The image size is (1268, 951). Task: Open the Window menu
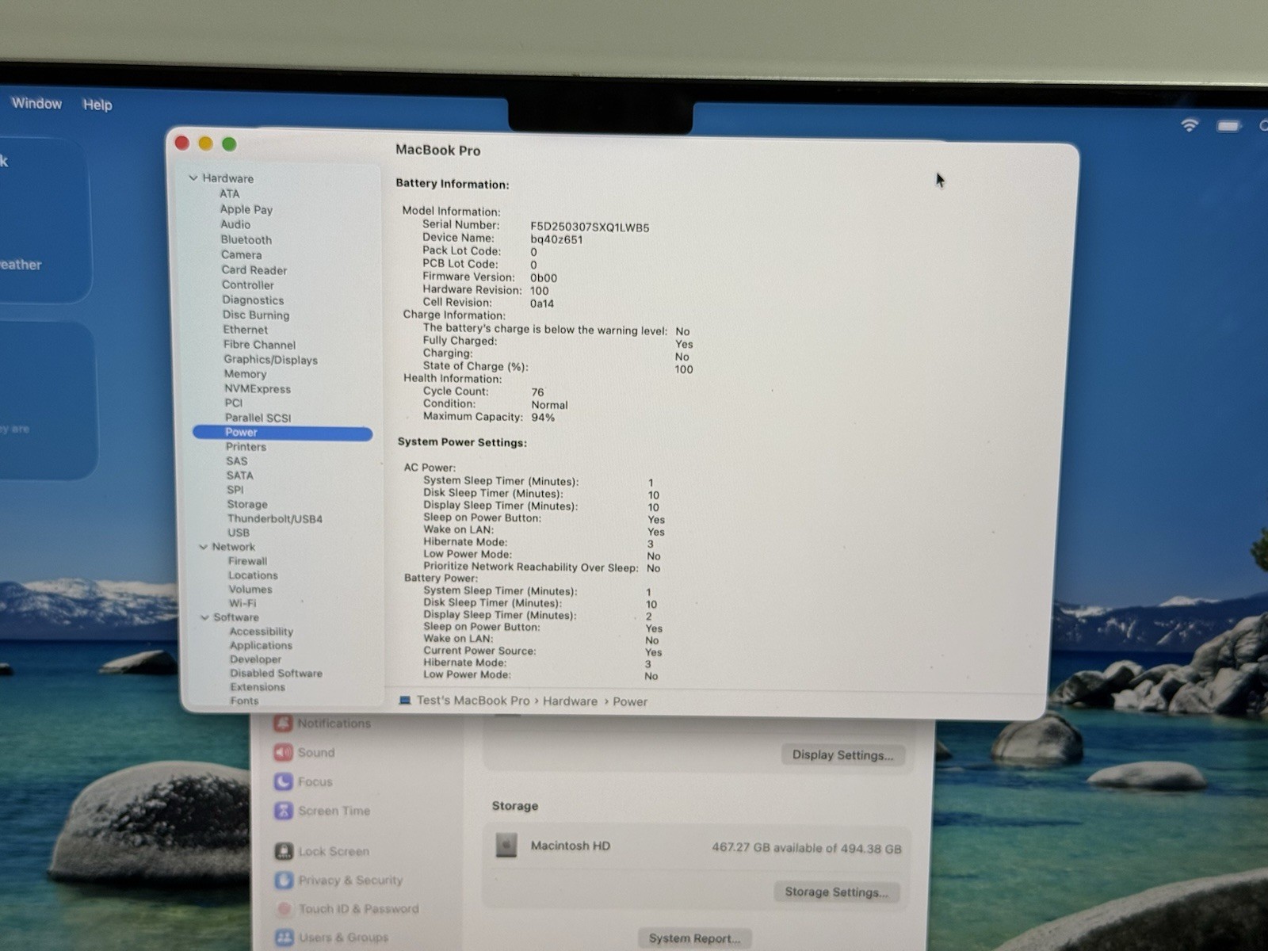36,104
